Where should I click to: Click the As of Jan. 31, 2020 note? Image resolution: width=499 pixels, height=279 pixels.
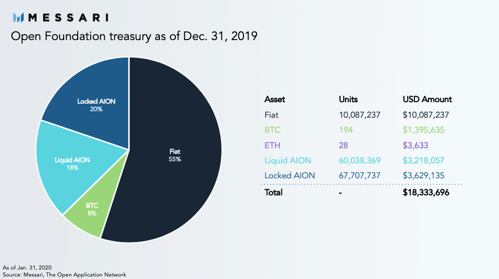[27, 267]
